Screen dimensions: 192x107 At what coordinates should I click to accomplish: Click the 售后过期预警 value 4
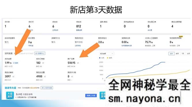(172, 26)
